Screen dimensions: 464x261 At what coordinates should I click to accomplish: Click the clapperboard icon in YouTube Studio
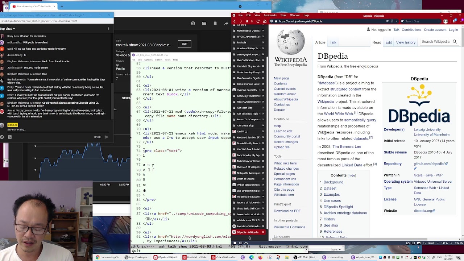(204, 24)
